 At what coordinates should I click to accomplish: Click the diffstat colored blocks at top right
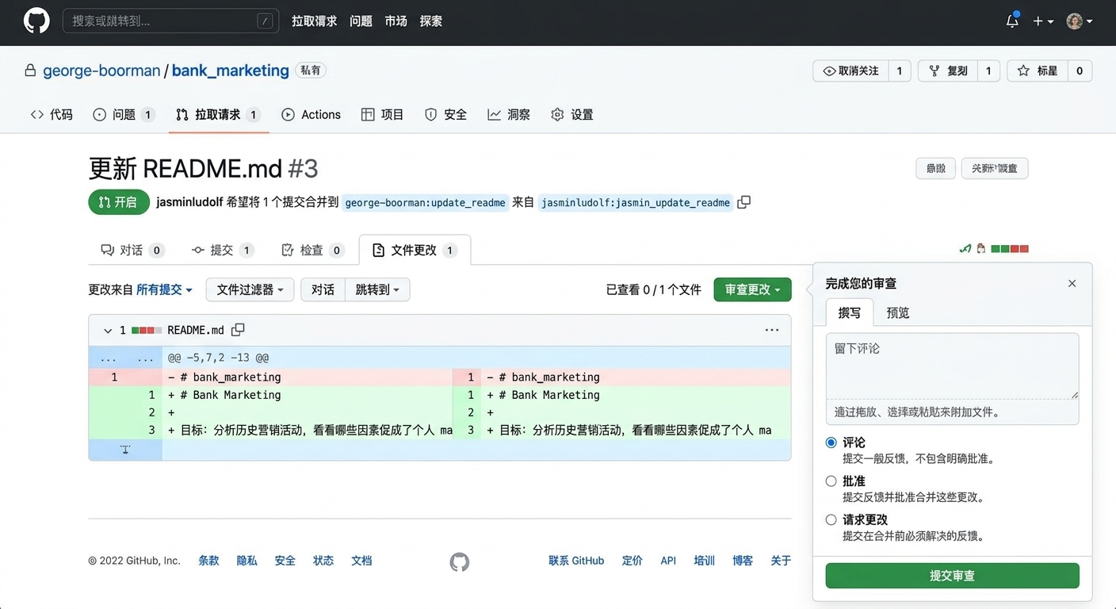pos(1009,249)
